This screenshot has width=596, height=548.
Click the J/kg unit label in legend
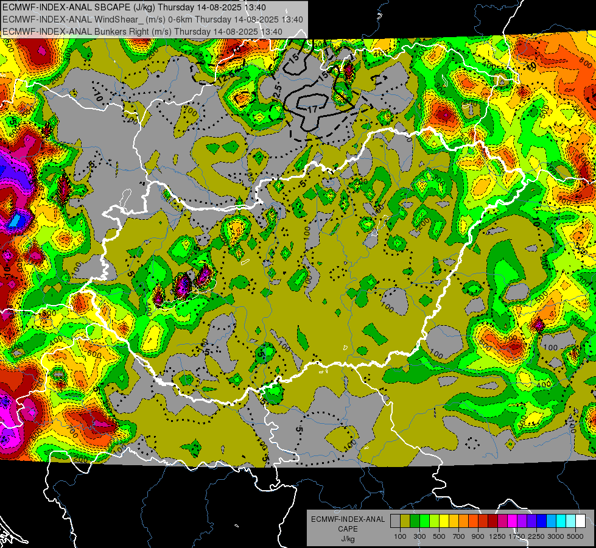click(348, 539)
